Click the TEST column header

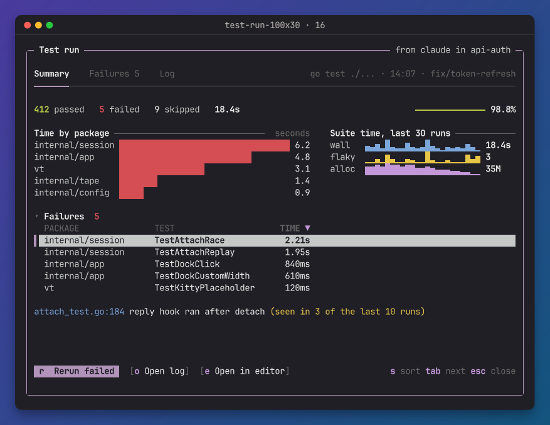pos(164,228)
